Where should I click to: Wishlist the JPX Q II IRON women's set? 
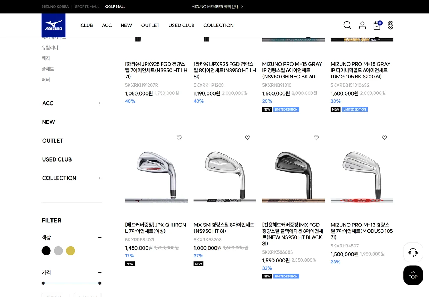[x=179, y=138]
